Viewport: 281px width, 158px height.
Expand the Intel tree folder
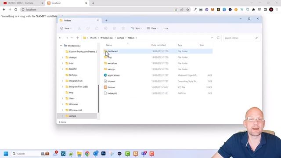point(62,63)
